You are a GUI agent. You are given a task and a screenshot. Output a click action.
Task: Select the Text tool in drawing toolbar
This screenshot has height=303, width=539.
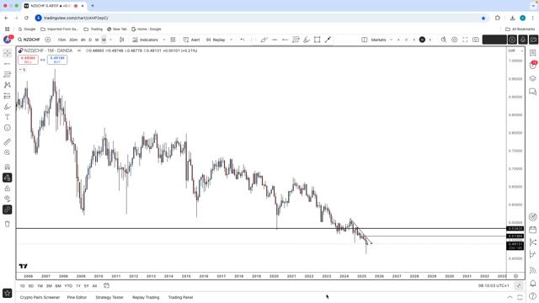tap(8, 117)
